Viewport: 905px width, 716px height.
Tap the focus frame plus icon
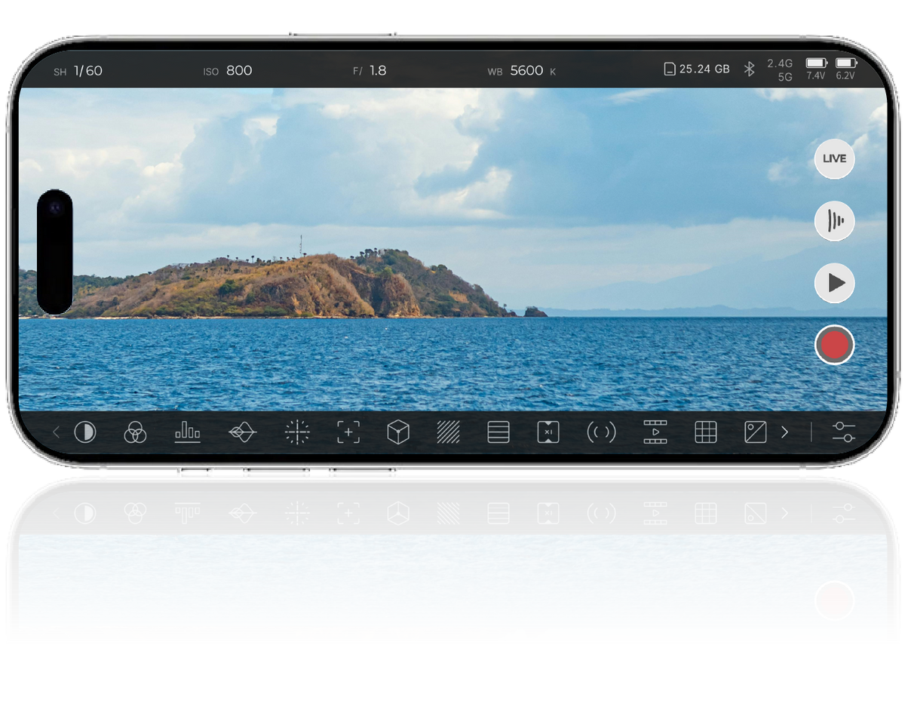tap(348, 432)
